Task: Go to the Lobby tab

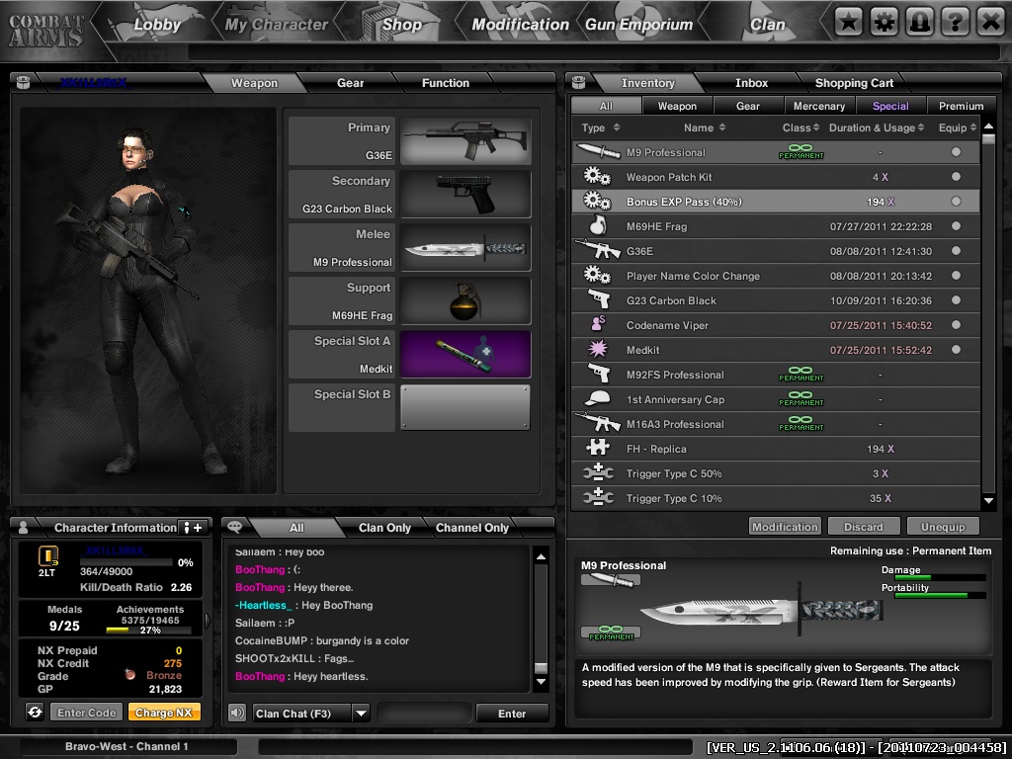Action: coord(157,25)
